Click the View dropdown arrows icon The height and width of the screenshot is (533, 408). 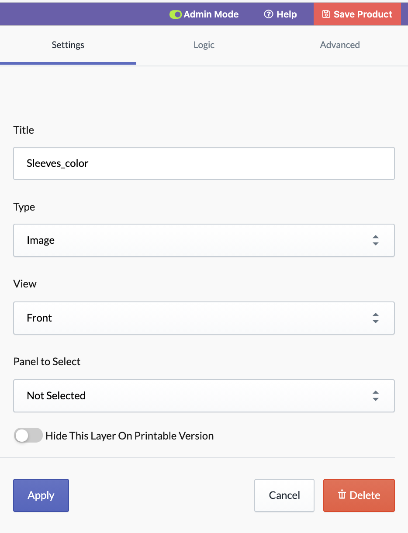(x=375, y=318)
